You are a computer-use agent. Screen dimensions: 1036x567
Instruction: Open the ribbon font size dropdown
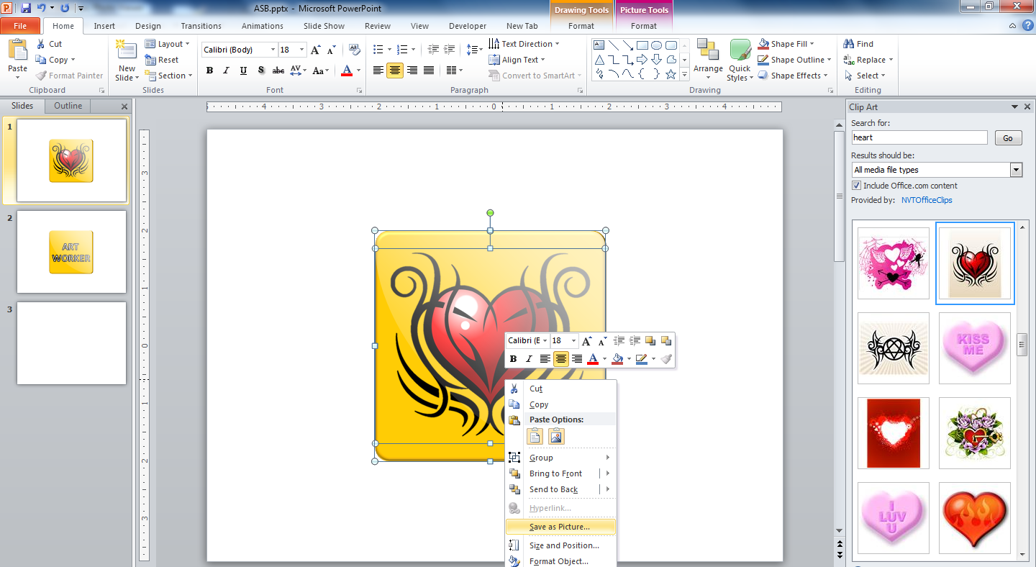[302, 50]
